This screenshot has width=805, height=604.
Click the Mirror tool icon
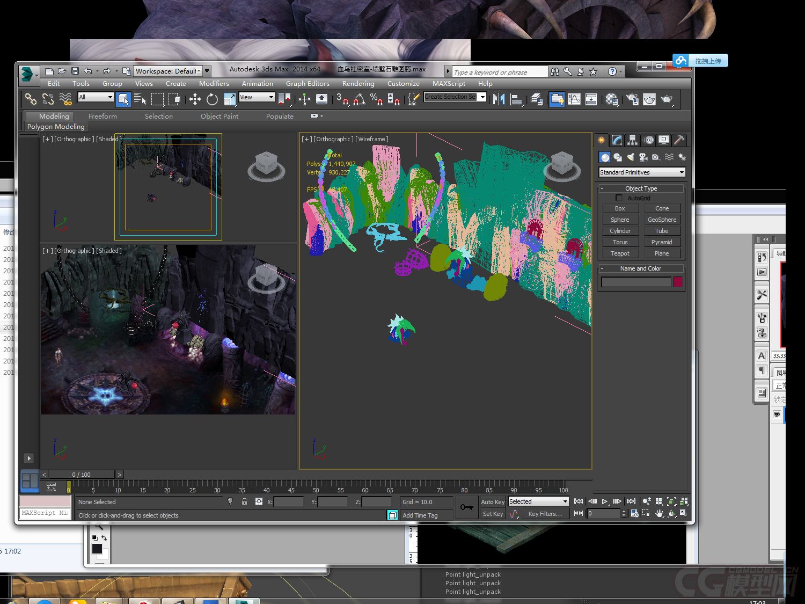tap(499, 99)
